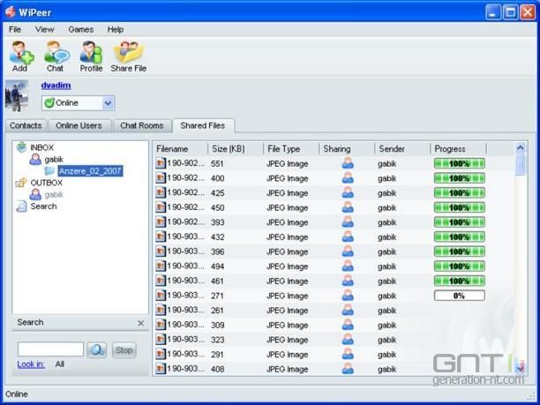Click the JPEG icon of the 393 KB file
Screen dimensions: 540x405
(x=161, y=221)
